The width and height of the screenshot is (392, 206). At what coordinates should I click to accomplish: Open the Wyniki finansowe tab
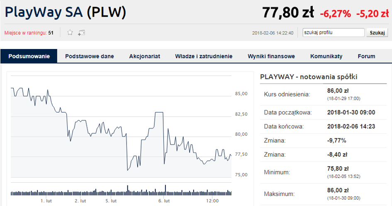click(x=271, y=56)
